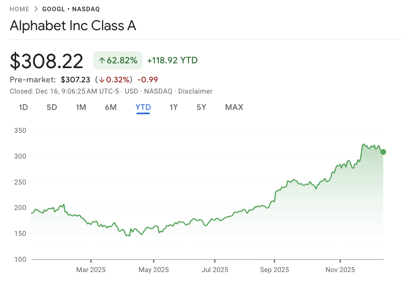The image size is (404, 282).
Task: Open the 5Y chart range
Action: 202,107
